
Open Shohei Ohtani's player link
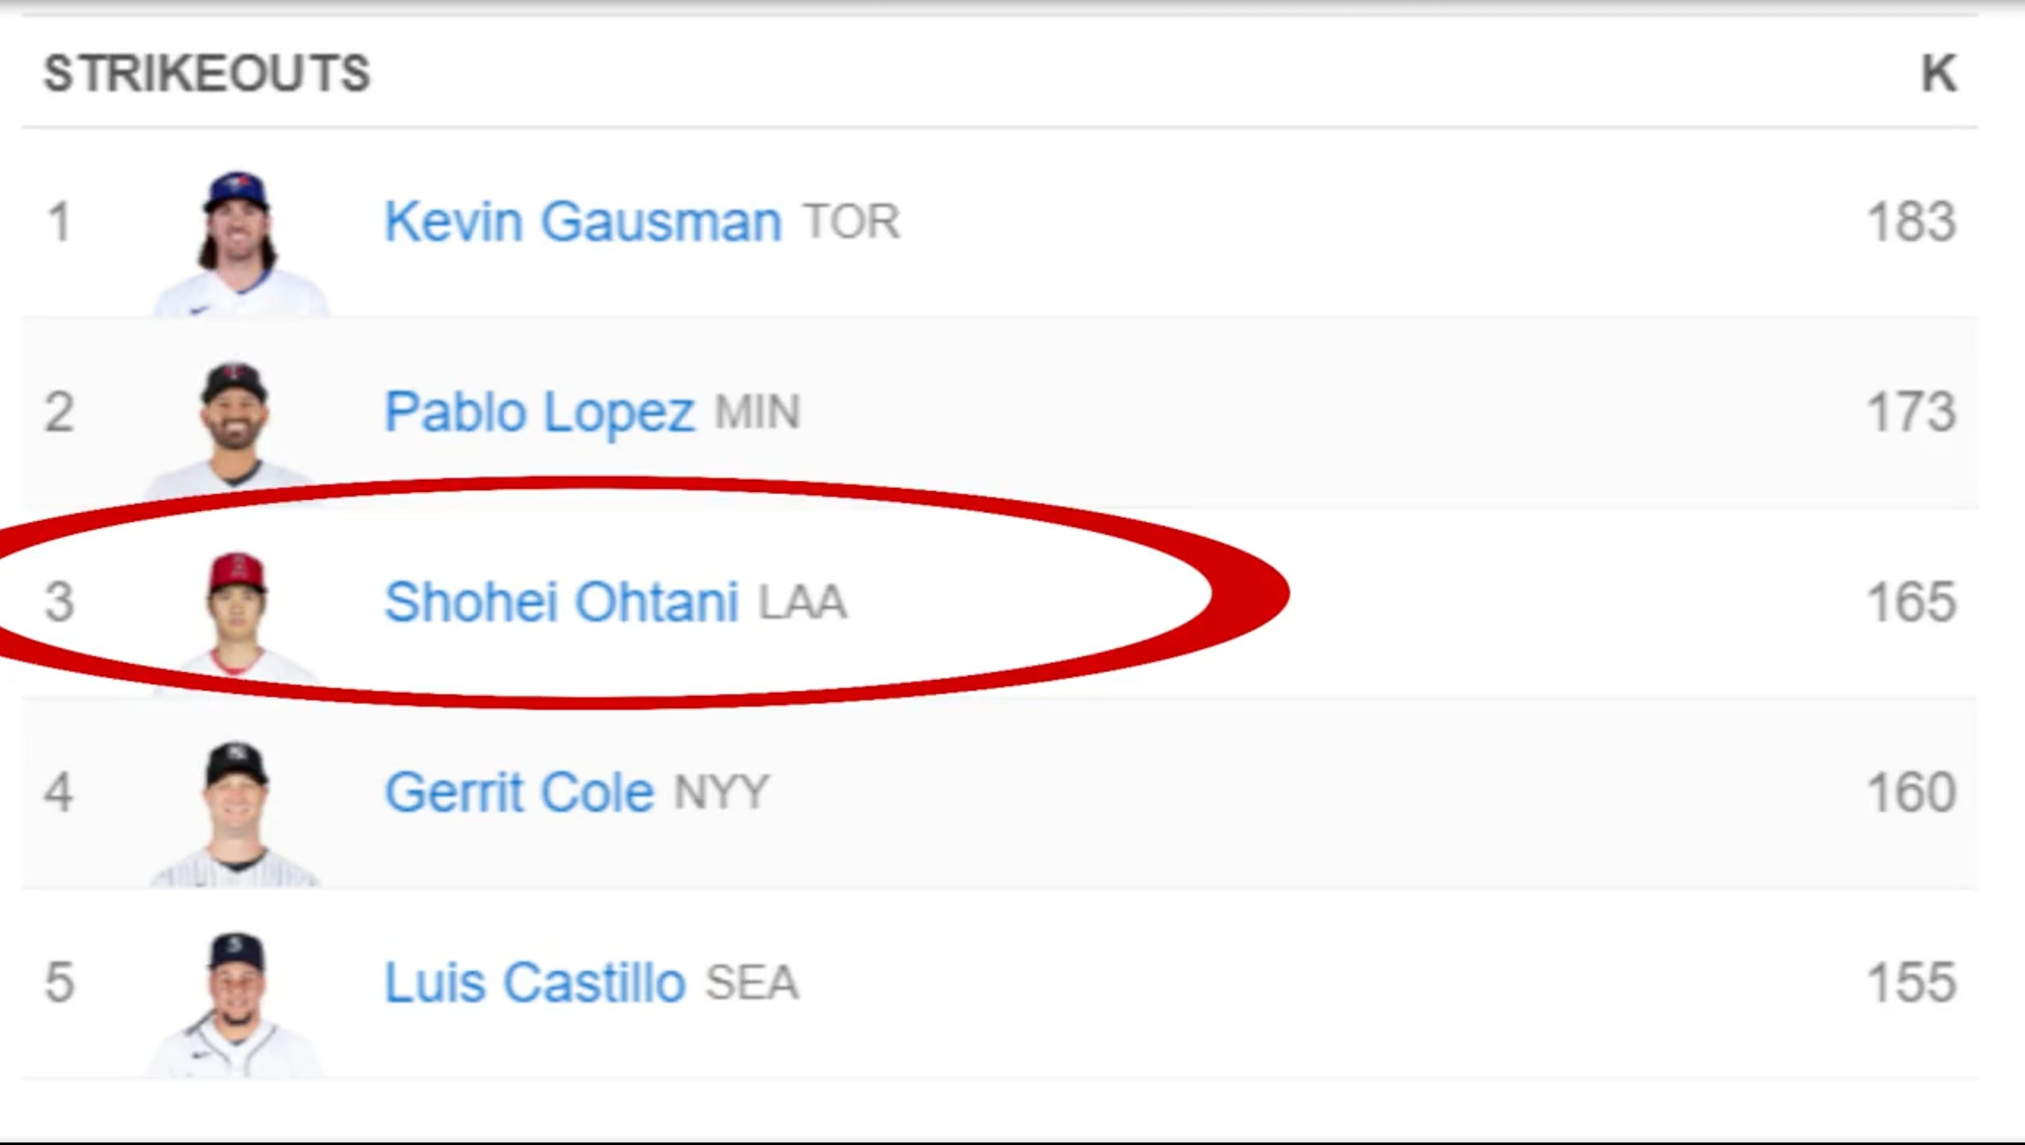click(562, 603)
